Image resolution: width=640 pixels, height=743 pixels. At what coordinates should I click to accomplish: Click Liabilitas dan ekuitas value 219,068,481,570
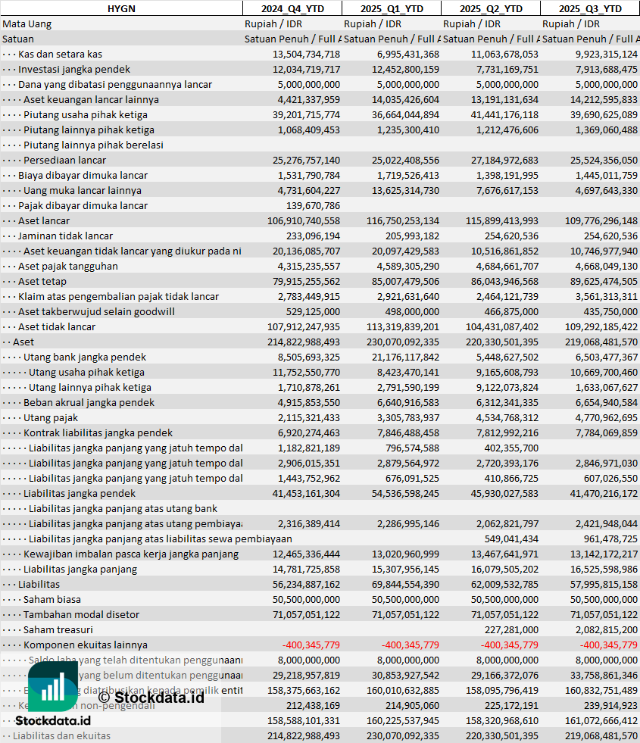601,736
